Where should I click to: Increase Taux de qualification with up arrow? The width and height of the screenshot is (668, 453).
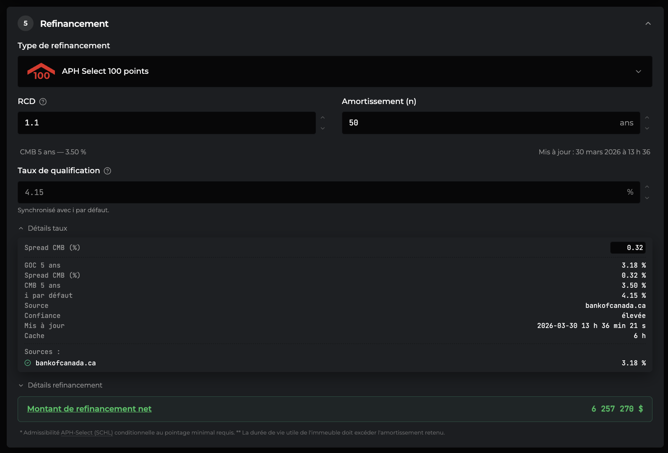click(x=647, y=187)
